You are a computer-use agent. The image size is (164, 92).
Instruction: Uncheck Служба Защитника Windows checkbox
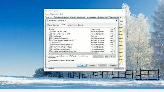pos(49,49)
